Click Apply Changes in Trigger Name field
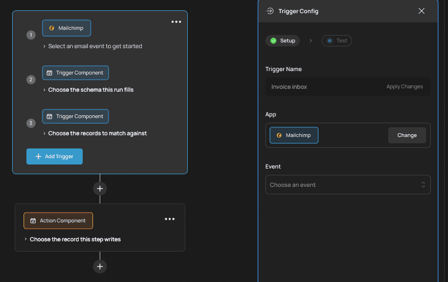Viewport: 448px width, 282px height. pyautogui.click(x=404, y=87)
